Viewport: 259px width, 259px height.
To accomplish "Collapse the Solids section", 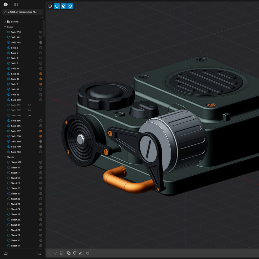I will pyautogui.click(x=5, y=27).
